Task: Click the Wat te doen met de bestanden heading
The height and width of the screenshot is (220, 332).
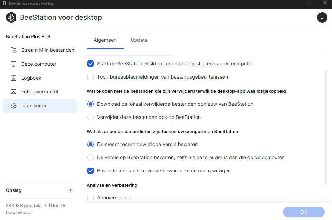Action: 186,91
